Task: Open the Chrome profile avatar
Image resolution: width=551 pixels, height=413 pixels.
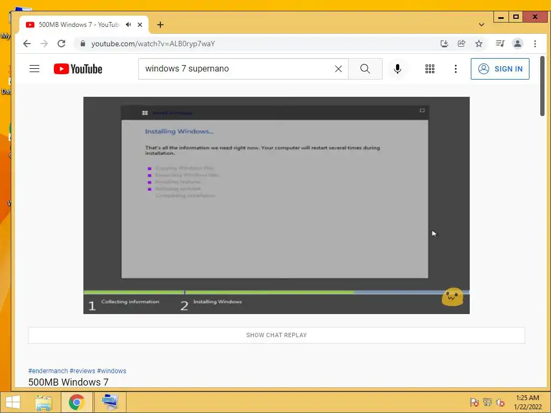Action: pos(518,44)
